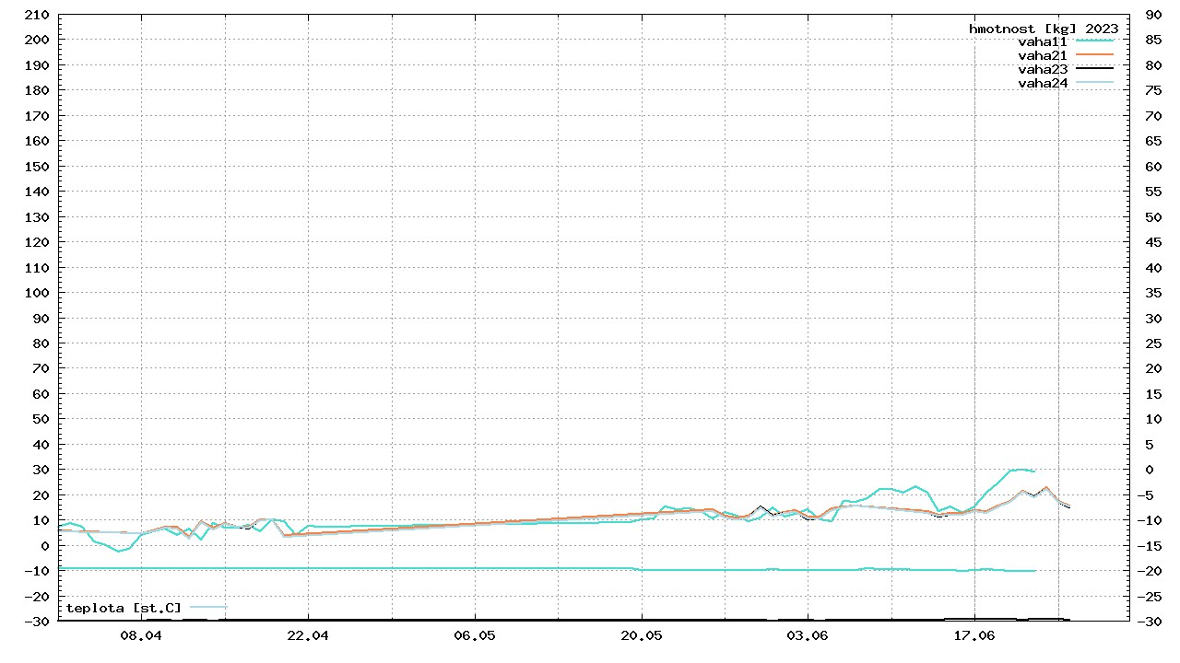Click the orange line sample beside vaha21

tap(1095, 55)
